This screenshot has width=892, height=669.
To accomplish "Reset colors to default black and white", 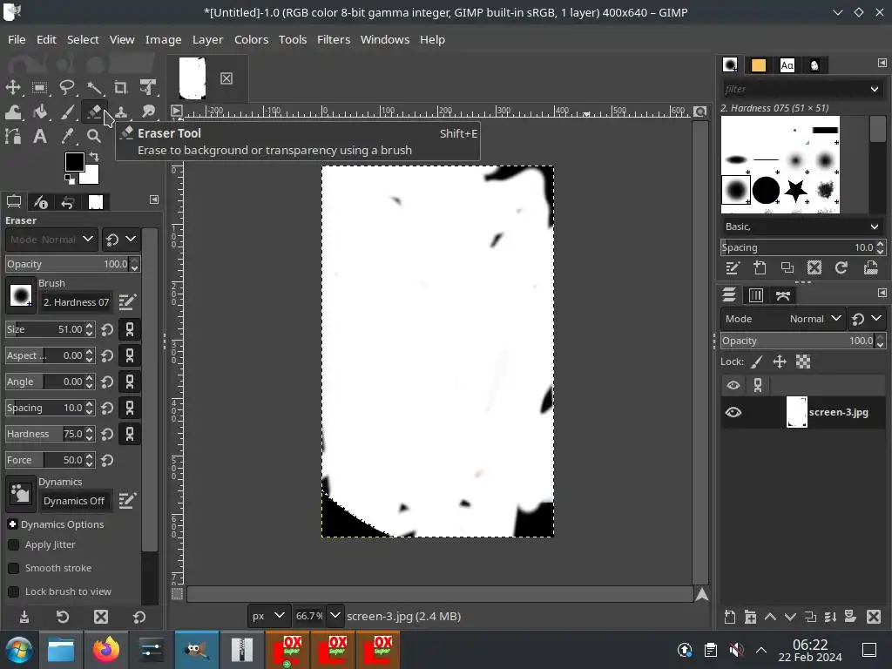I will click(x=70, y=179).
